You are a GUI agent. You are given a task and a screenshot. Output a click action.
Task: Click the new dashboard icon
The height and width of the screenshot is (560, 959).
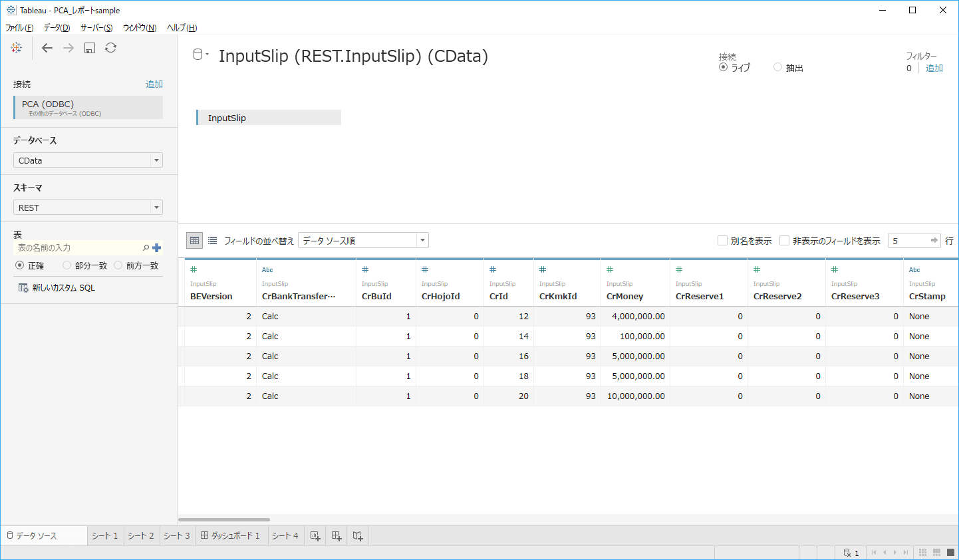[337, 536]
